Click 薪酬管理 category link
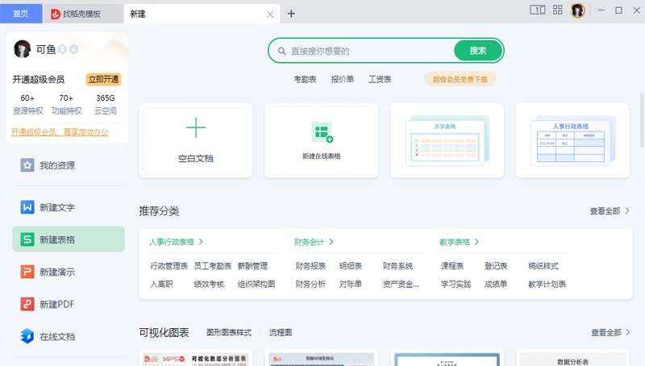 pyautogui.click(x=252, y=266)
